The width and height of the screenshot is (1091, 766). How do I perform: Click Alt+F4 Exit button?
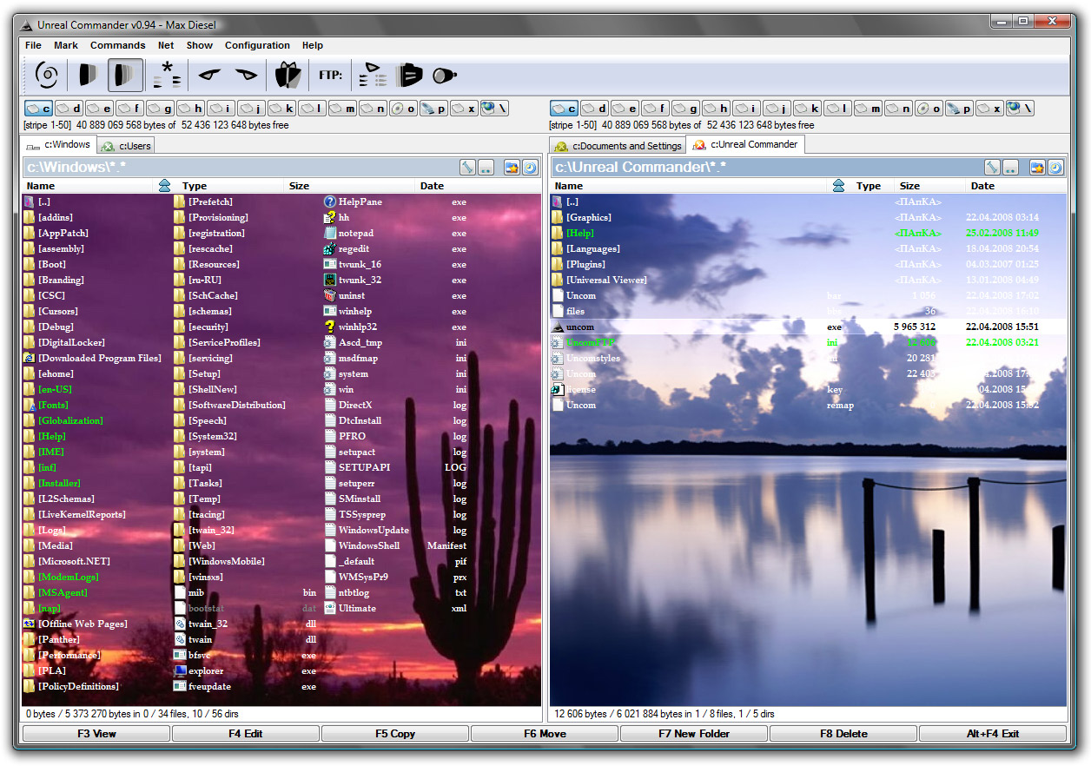(993, 734)
